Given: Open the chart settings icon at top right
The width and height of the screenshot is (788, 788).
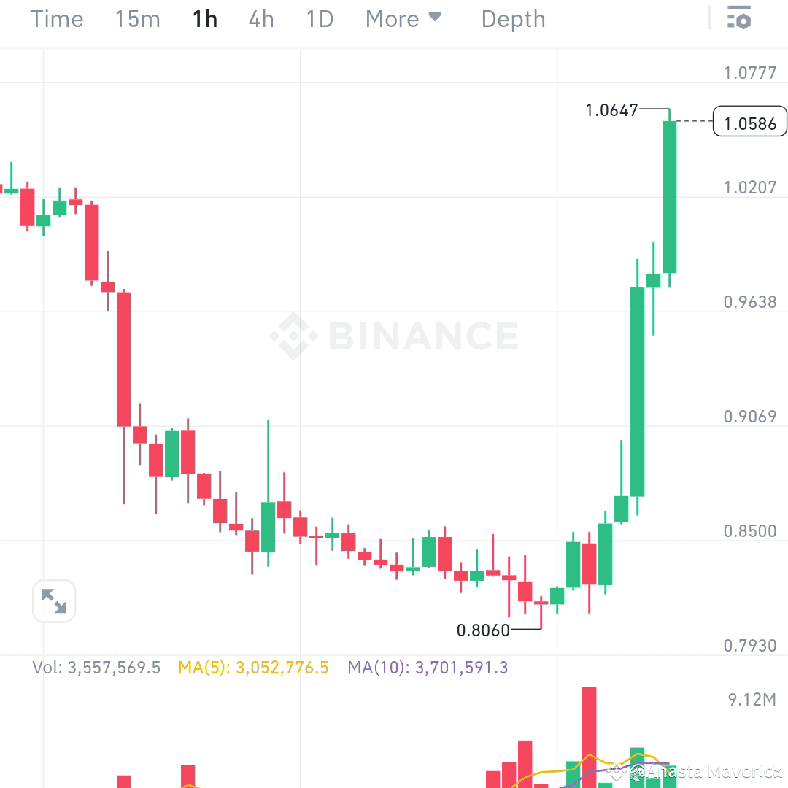Looking at the screenshot, I should 739,18.
